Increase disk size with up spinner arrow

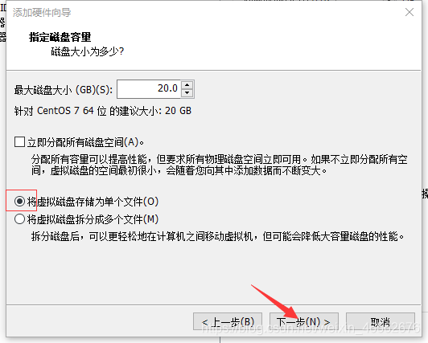[187, 84]
